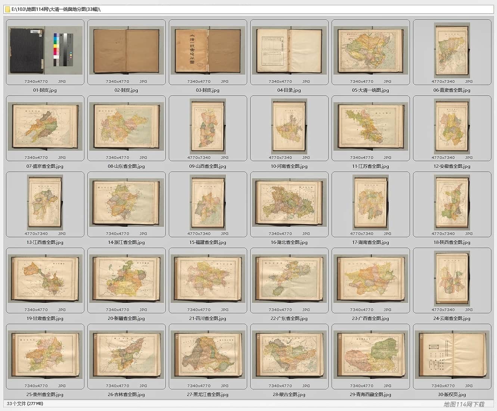Pick the 07-盛京省全图.jpg thumbnail
This screenshot has width=497, height=411.
pos(45,128)
